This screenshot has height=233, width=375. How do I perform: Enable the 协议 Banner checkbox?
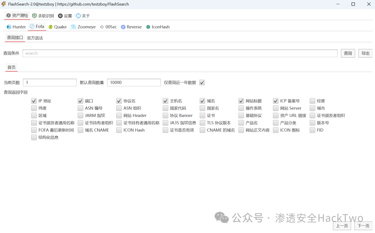click(165, 116)
